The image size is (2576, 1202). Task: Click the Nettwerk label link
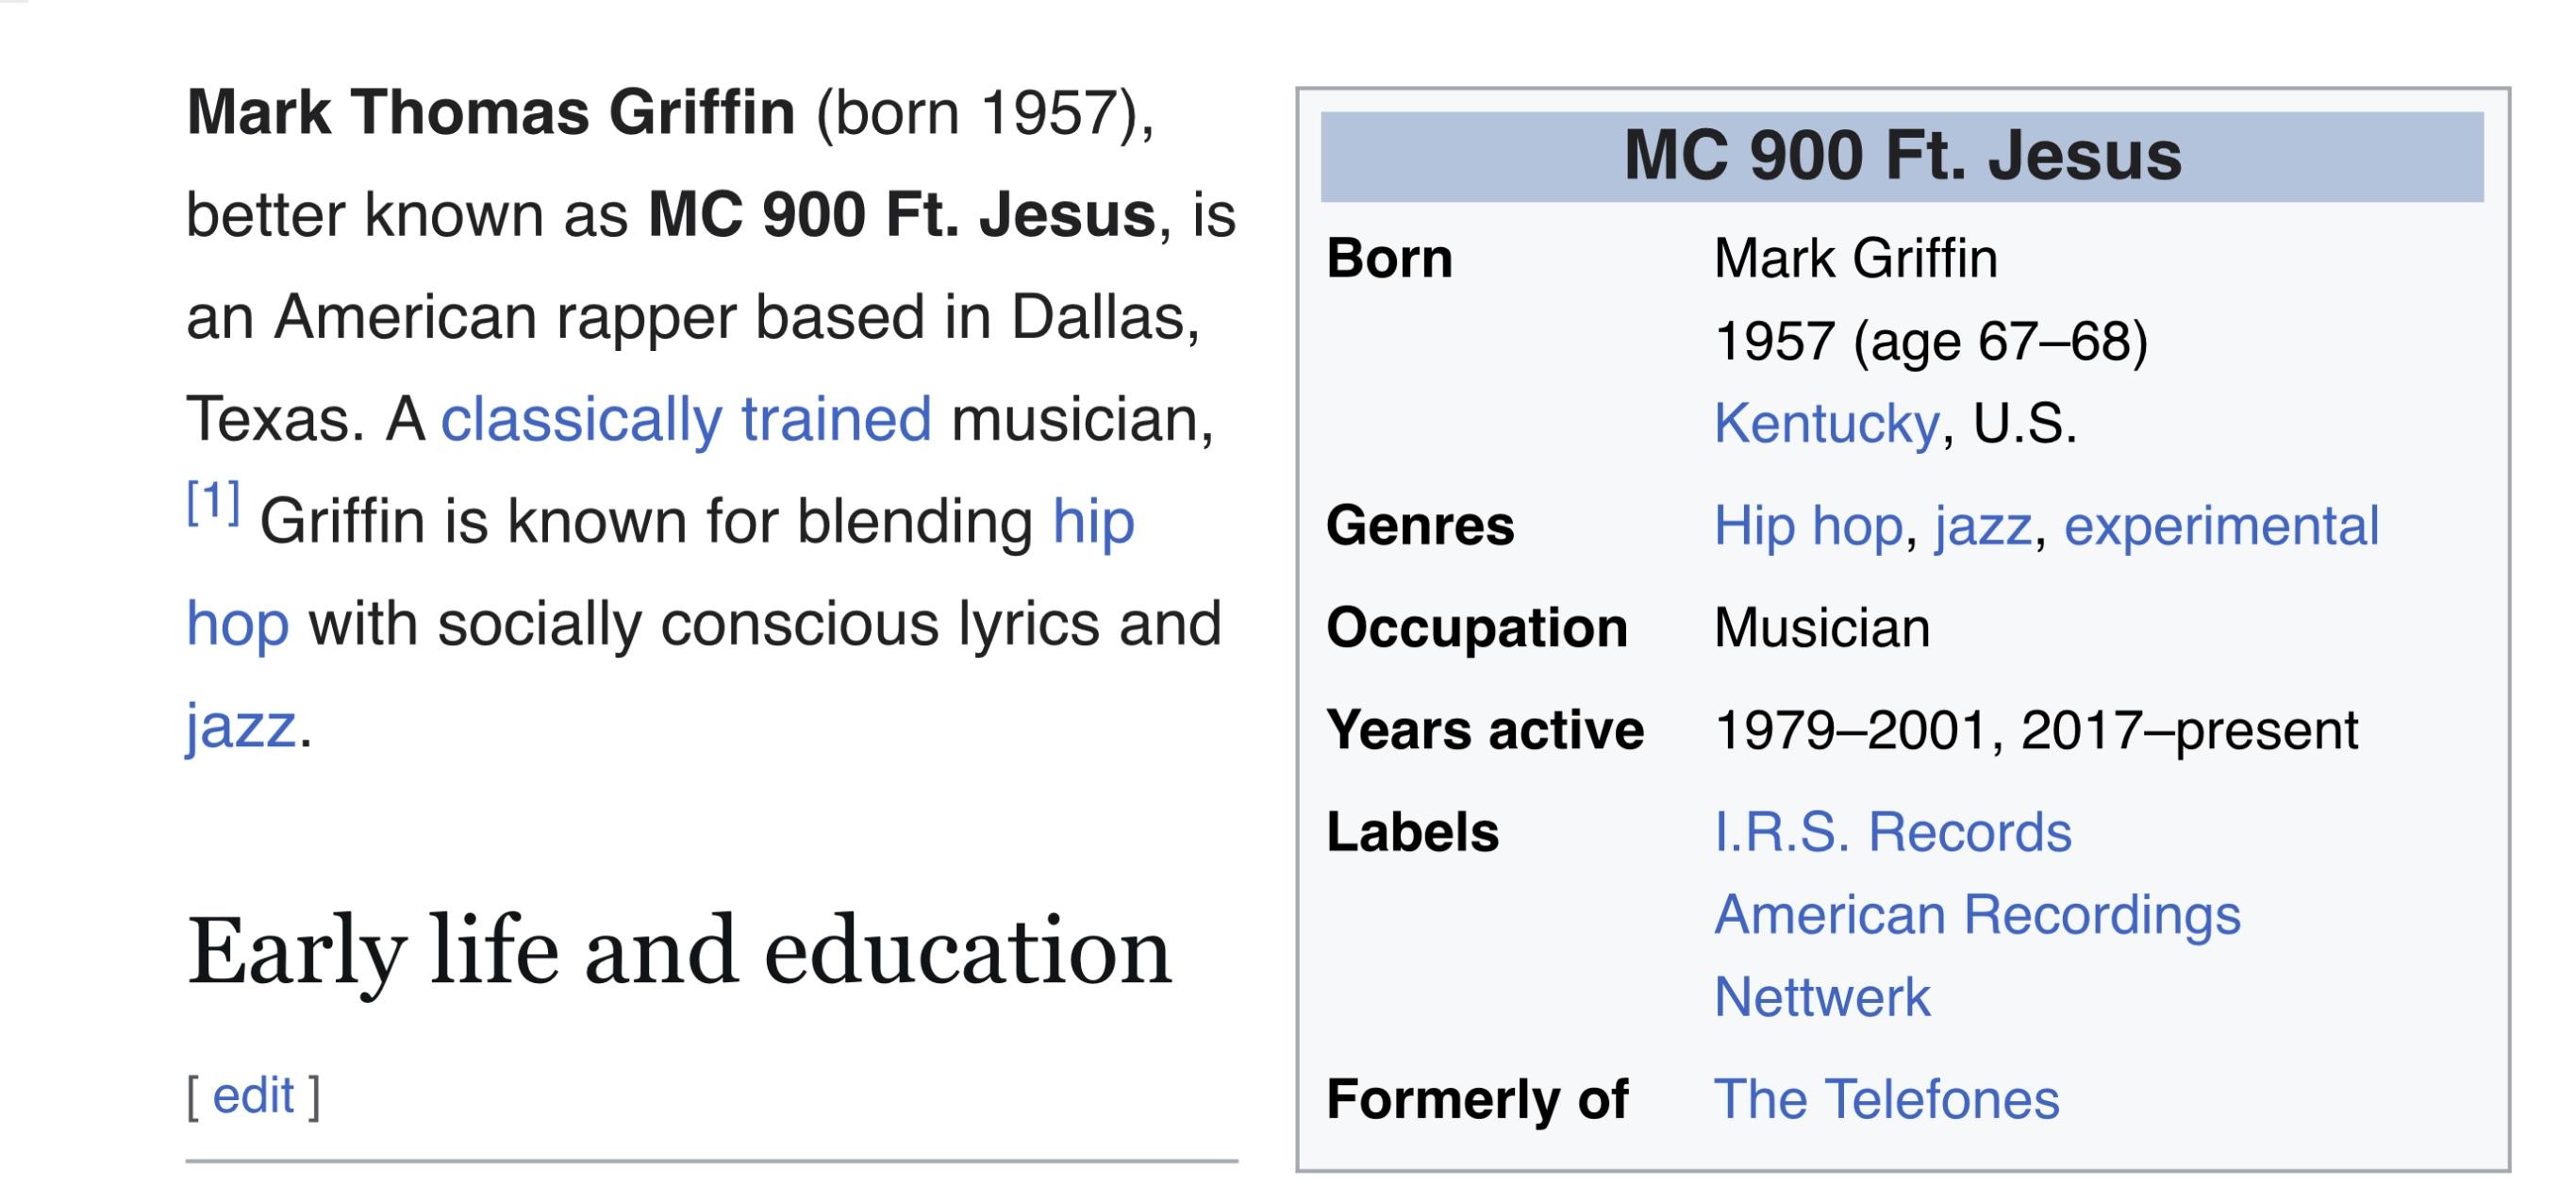click(x=1822, y=997)
